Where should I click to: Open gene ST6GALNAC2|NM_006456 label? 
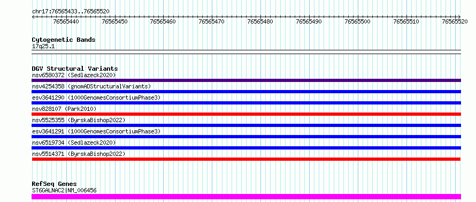64,190
